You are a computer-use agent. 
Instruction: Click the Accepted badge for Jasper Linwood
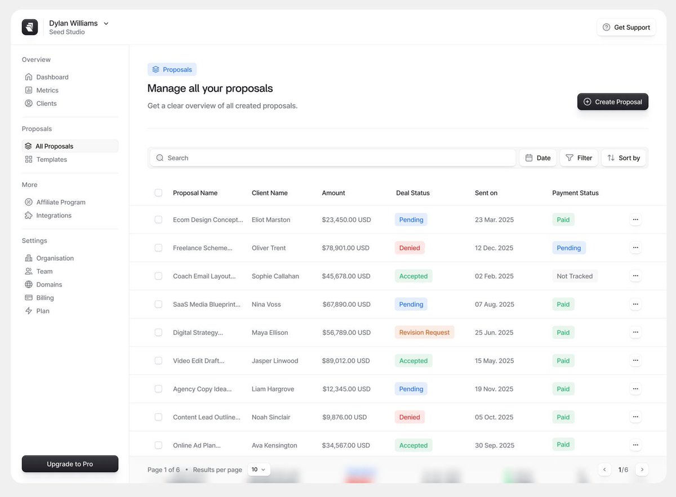tap(413, 361)
